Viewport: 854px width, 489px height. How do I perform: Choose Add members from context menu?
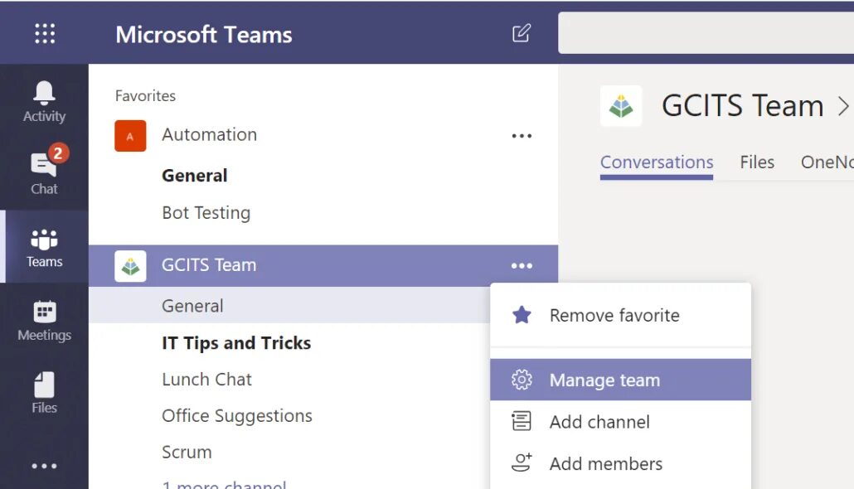[x=620, y=463]
